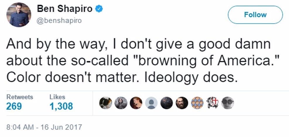Open the grayscale sunglasses face avatar

228,103
